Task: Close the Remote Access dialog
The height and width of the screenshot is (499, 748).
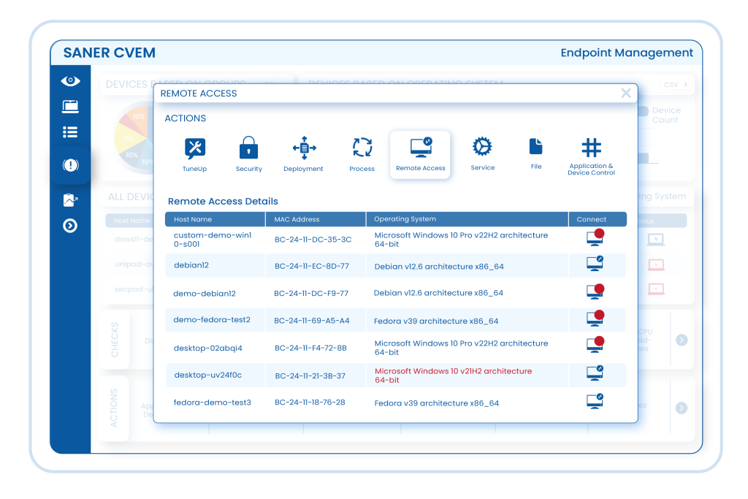Action: pos(626,93)
